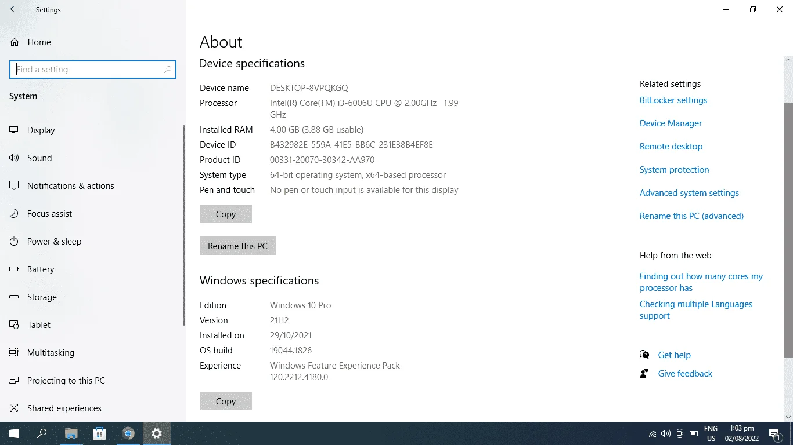
Task: Open Advanced system settings
Action: pyautogui.click(x=689, y=193)
